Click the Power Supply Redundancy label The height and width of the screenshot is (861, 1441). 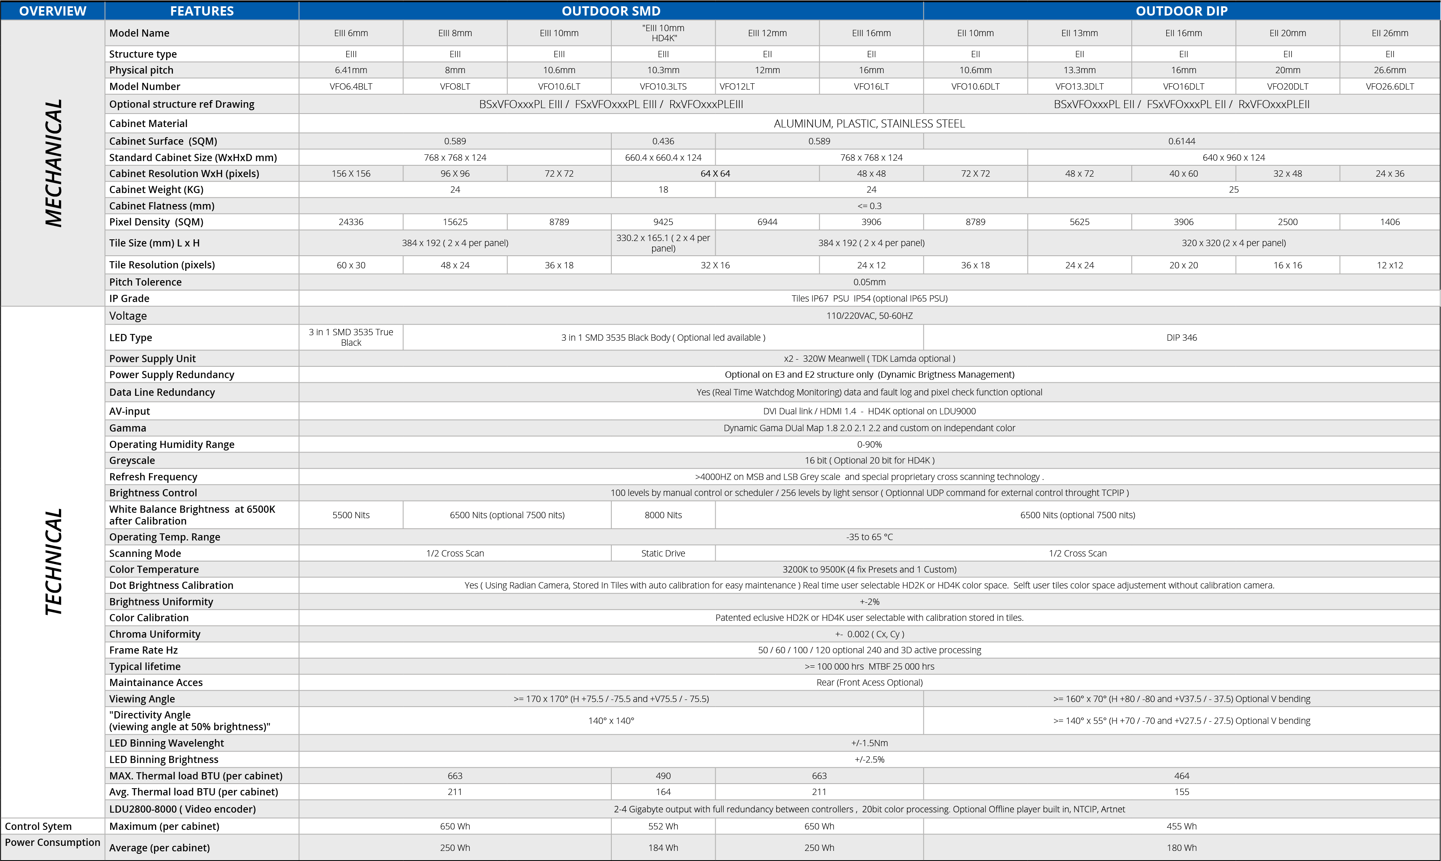172,375
